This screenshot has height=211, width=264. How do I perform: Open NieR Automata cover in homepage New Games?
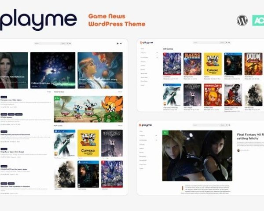pos(65,174)
